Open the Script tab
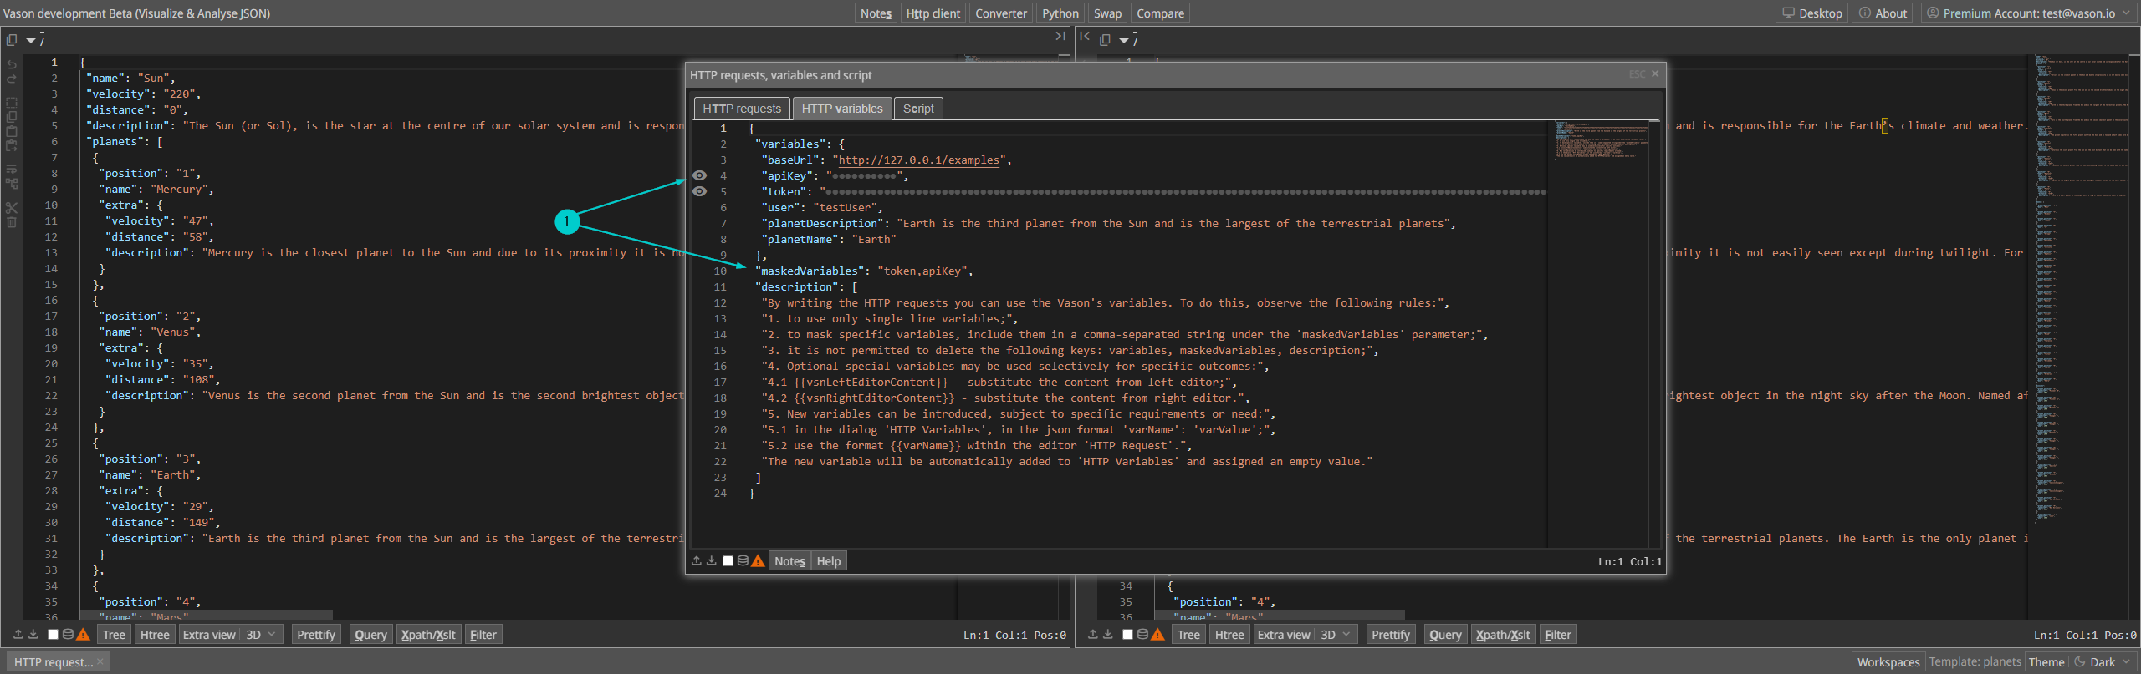This screenshot has width=2141, height=674. (x=918, y=109)
